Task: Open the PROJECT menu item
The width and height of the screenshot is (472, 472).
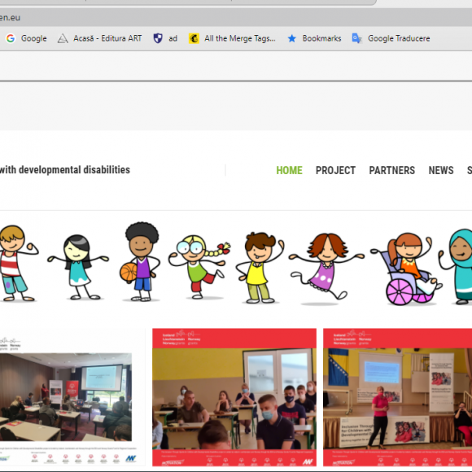Action: pyautogui.click(x=335, y=170)
